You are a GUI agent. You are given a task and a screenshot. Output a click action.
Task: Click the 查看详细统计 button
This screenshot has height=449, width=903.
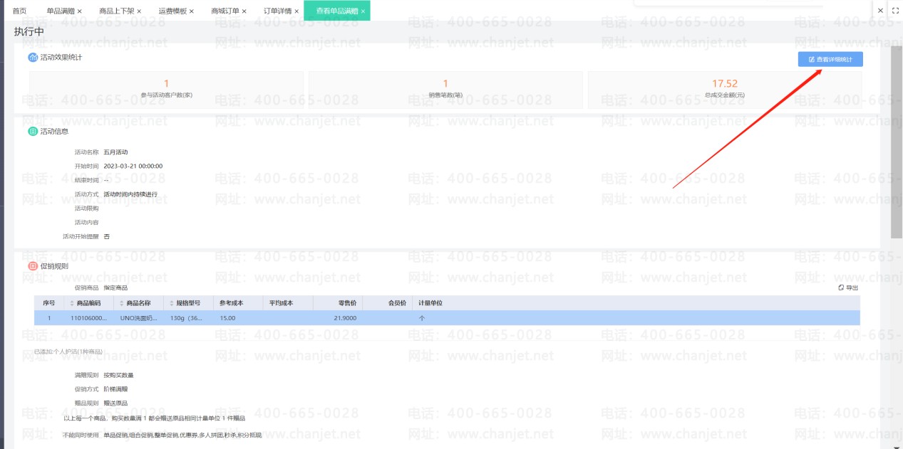[830, 59]
